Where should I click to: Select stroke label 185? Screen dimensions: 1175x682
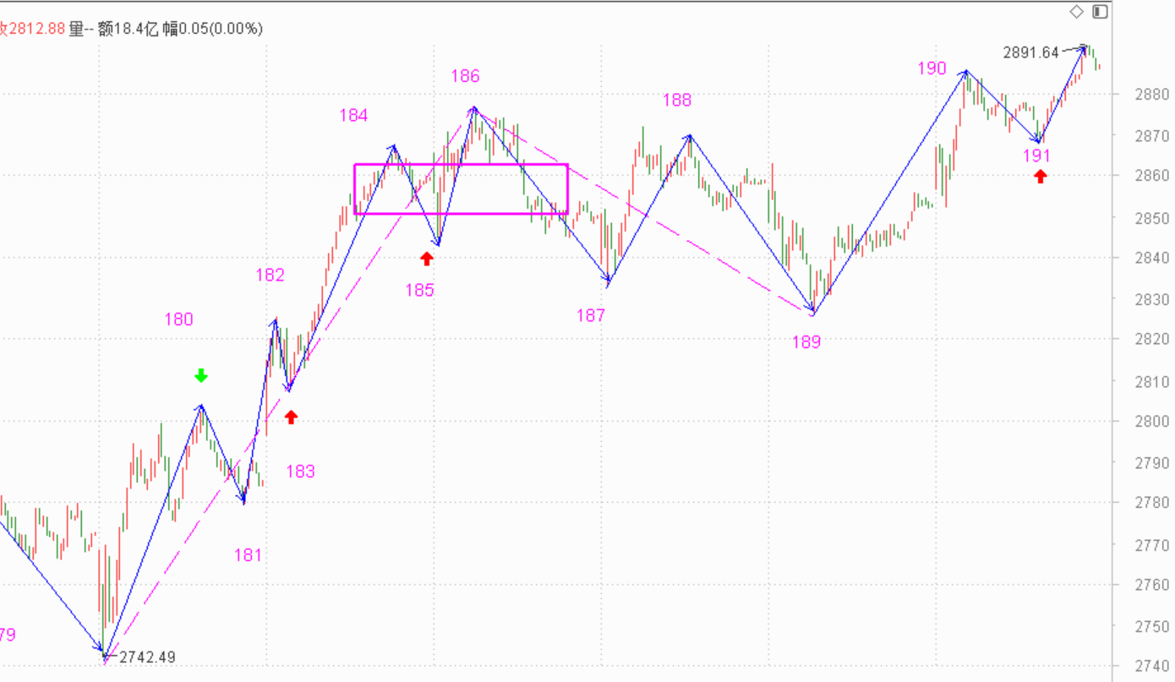[x=419, y=291]
